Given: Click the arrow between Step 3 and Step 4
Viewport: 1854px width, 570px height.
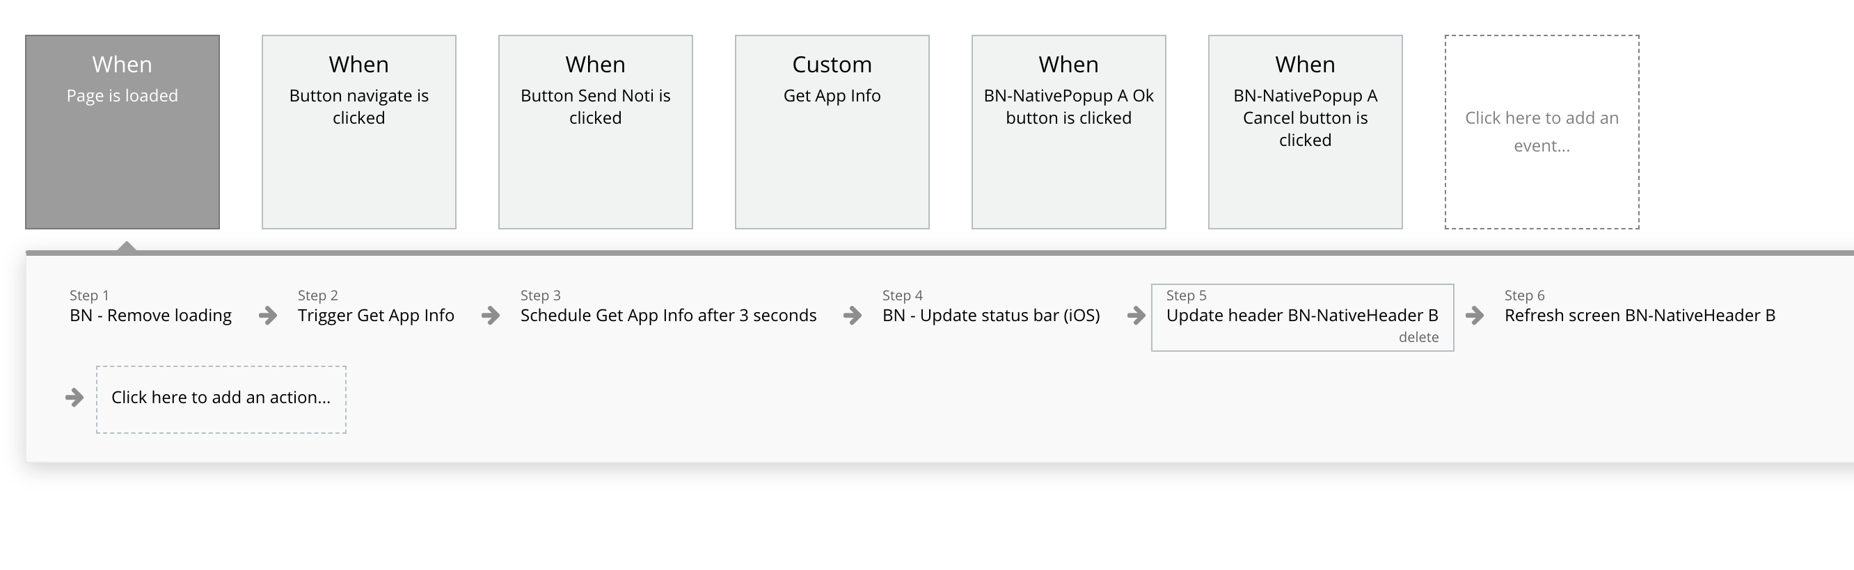Looking at the screenshot, I should coord(852,316).
